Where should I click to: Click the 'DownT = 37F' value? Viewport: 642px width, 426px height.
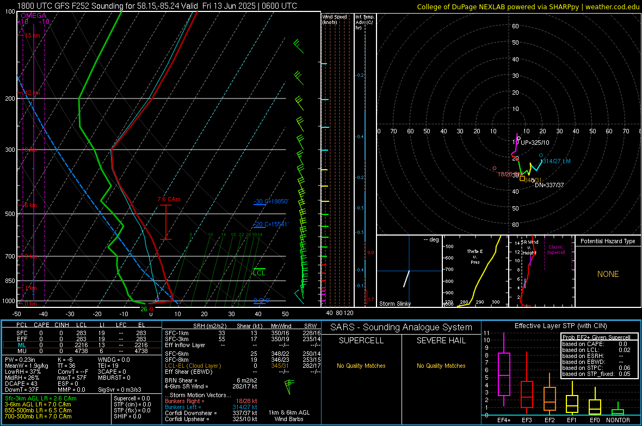(x=22, y=390)
